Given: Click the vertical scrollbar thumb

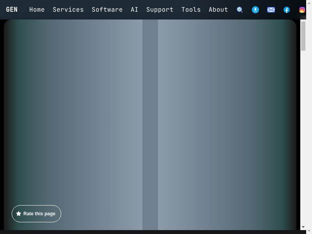Looking at the screenshot, I should coord(303,36).
